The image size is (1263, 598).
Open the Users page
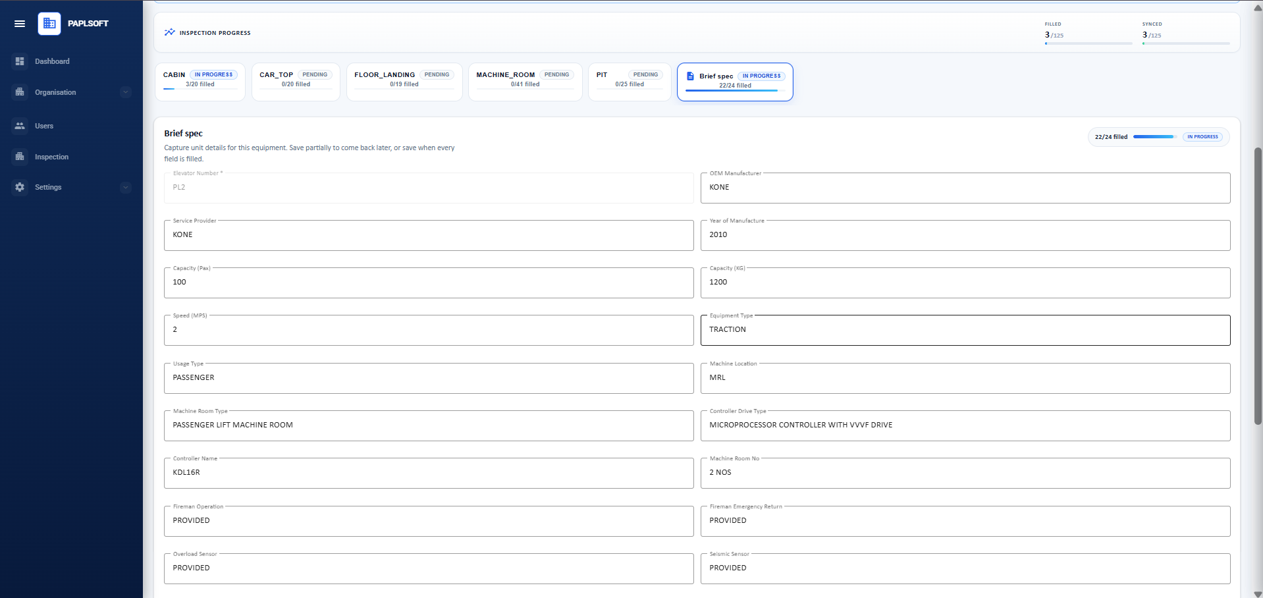pyautogui.click(x=44, y=126)
